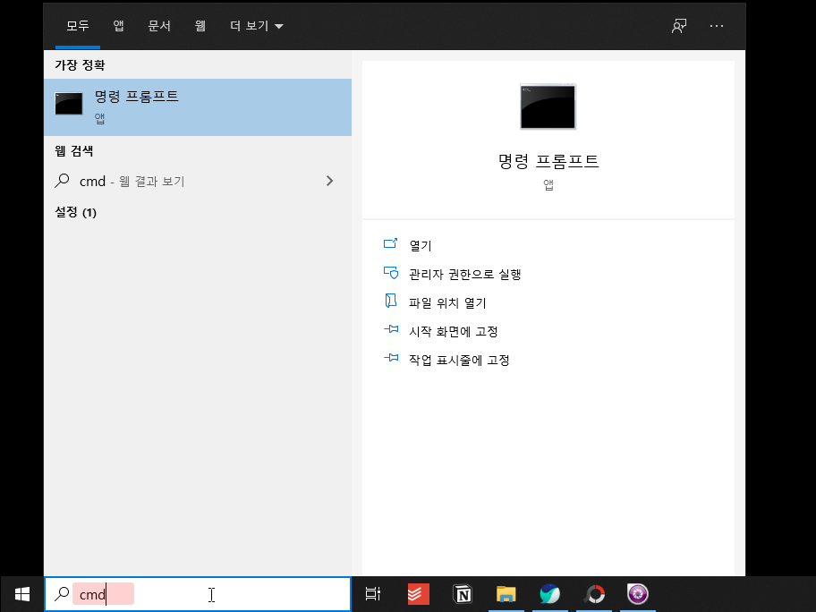
Task: Open cmd - 웹 결과 보기 entry
Action: (198, 181)
